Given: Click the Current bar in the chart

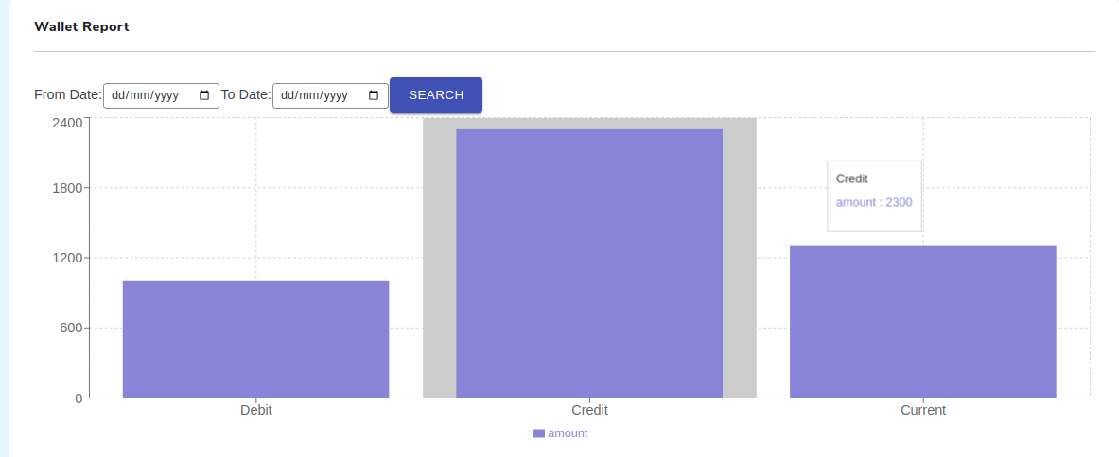Looking at the screenshot, I should click(x=922, y=321).
